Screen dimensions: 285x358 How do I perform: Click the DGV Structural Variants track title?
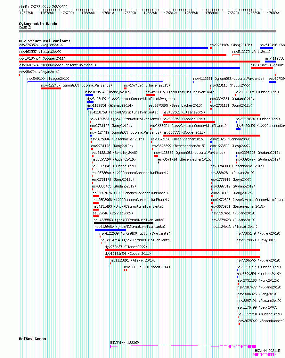[x=45, y=41]
